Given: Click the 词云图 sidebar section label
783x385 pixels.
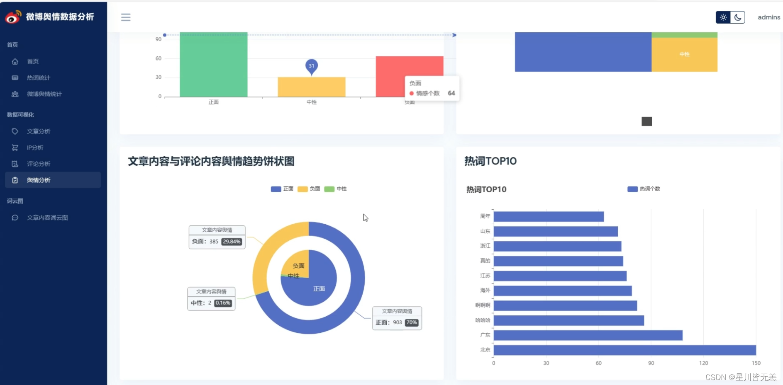Looking at the screenshot, I should click(x=15, y=201).
